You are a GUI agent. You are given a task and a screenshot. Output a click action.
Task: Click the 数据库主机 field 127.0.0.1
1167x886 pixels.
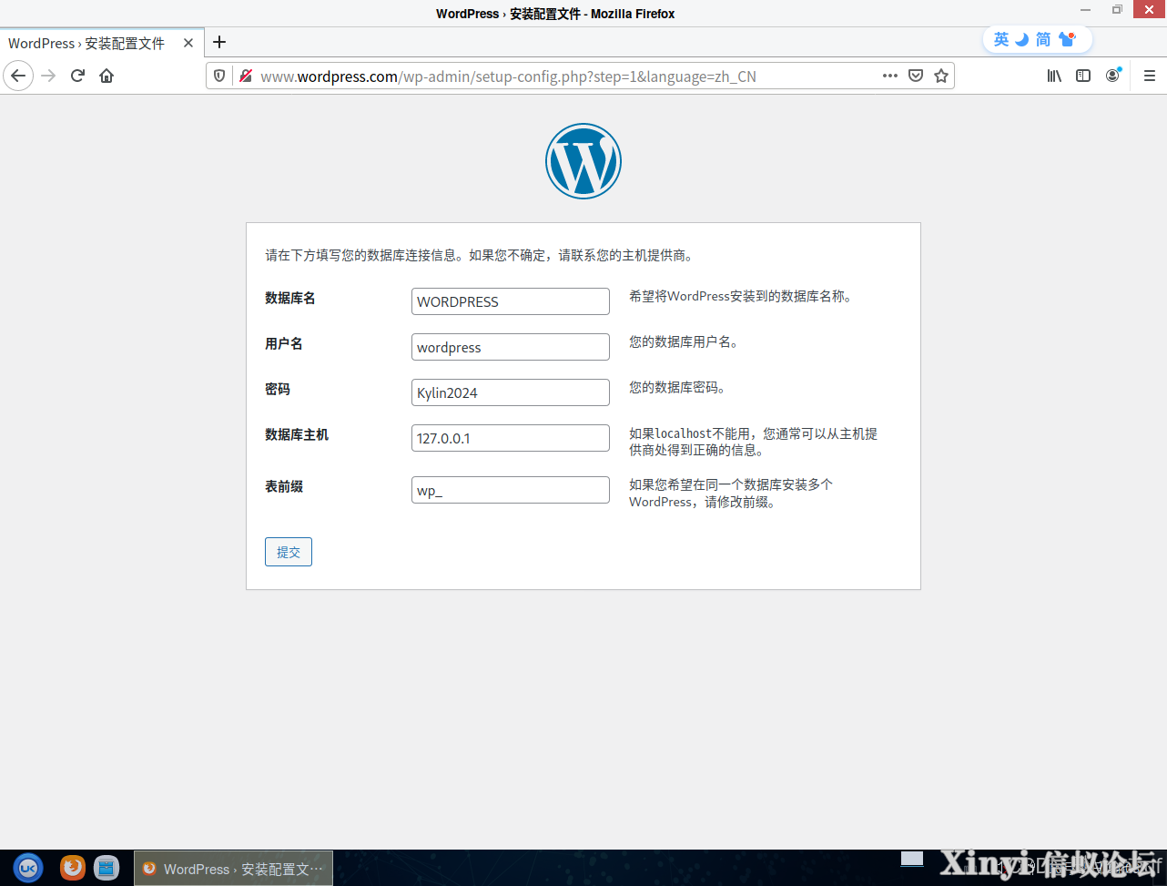point(511,438)
